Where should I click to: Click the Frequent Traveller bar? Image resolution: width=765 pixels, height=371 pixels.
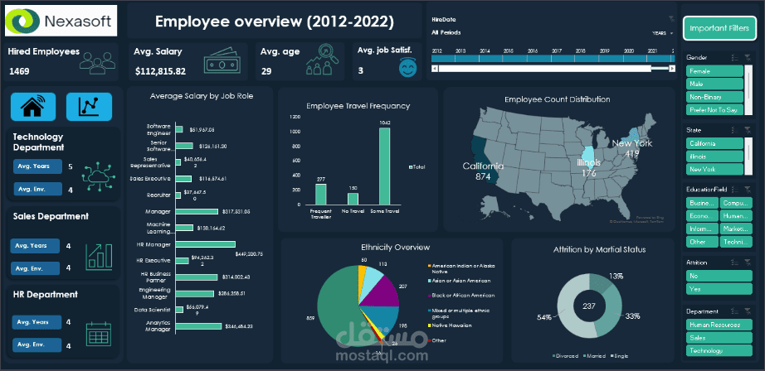click(x=320, y=195)
